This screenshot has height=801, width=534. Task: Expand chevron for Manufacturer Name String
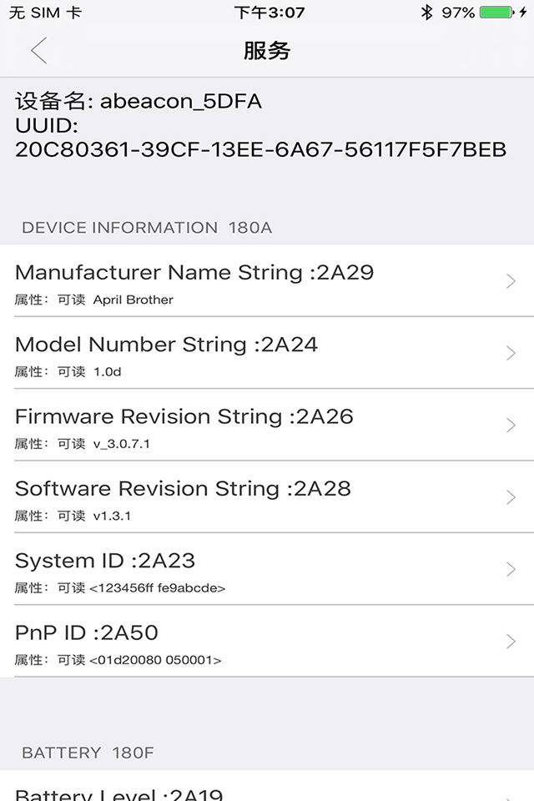pos(511,282)
